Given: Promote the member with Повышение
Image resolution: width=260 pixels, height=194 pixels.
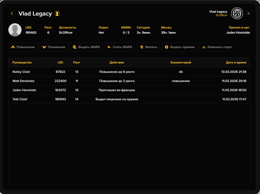Looking at the screenshot, I should (23, 47).
